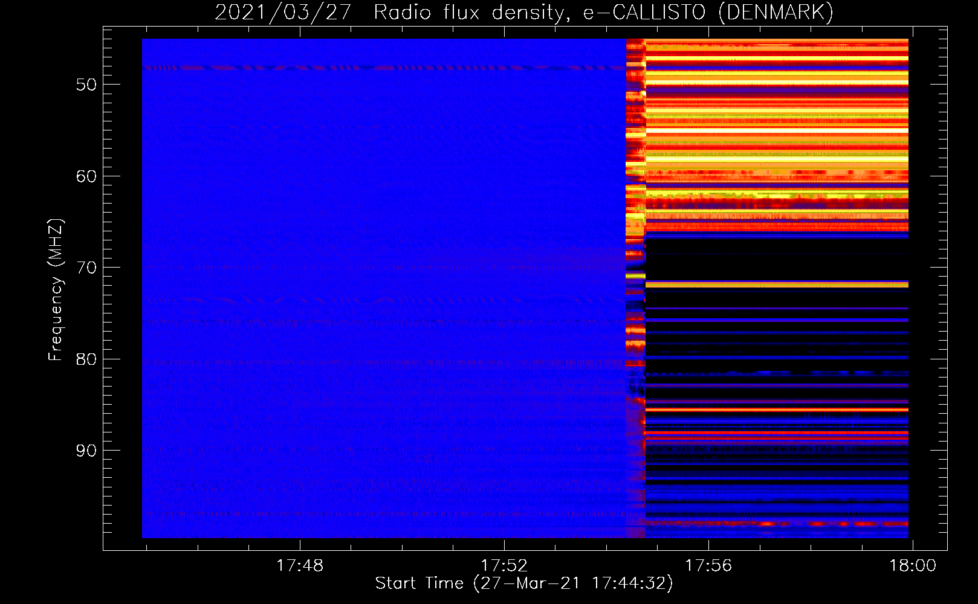Image resolution: width=978 pixels, height=604 pixels.
Task: Click the 60 MHz frequency tick label
Action: click(x=86, y=176)
